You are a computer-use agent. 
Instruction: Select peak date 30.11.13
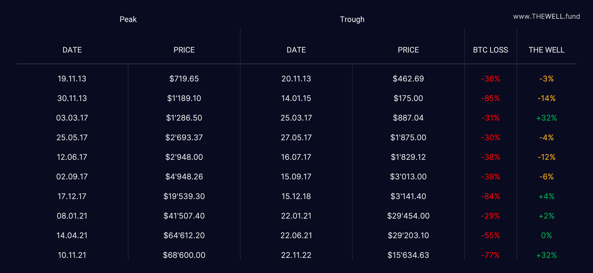pyautogui.click(x=72, y=98)
